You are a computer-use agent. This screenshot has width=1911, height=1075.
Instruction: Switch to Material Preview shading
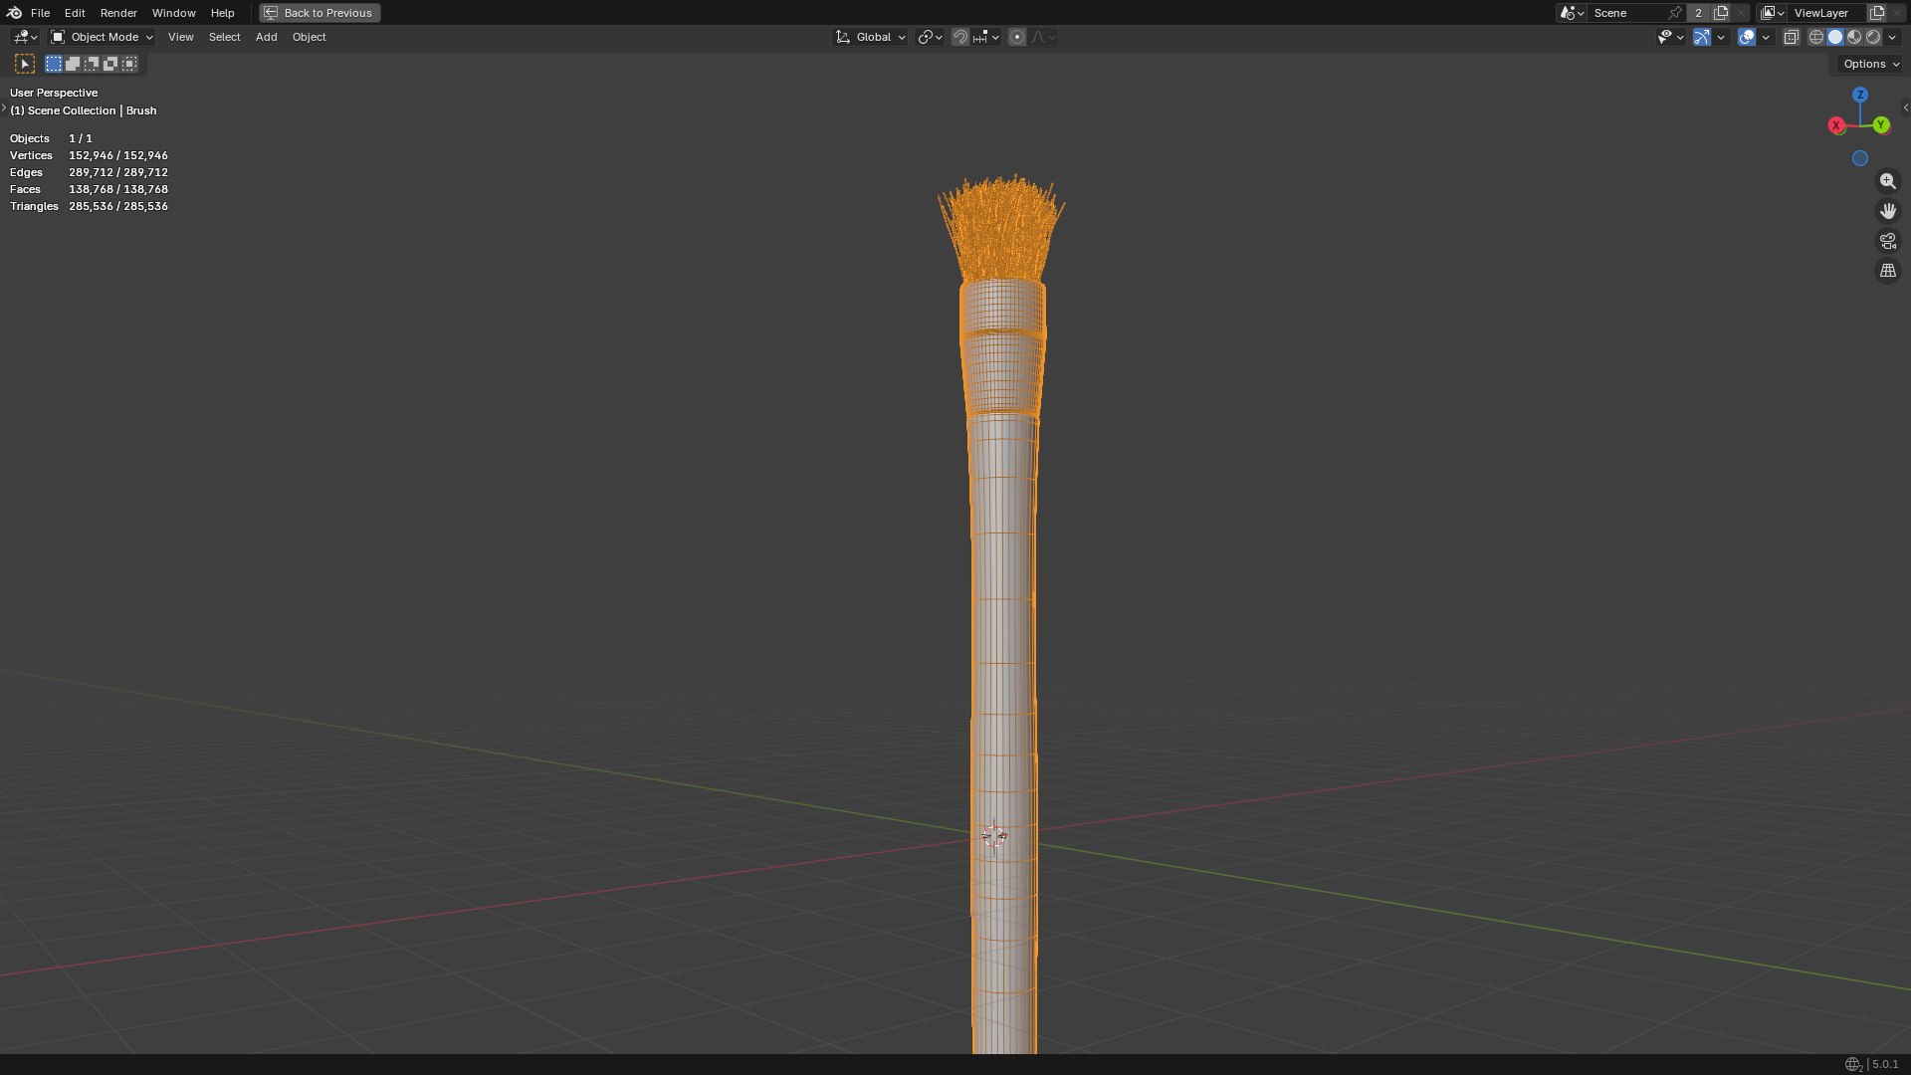(x=1854, y=37)
